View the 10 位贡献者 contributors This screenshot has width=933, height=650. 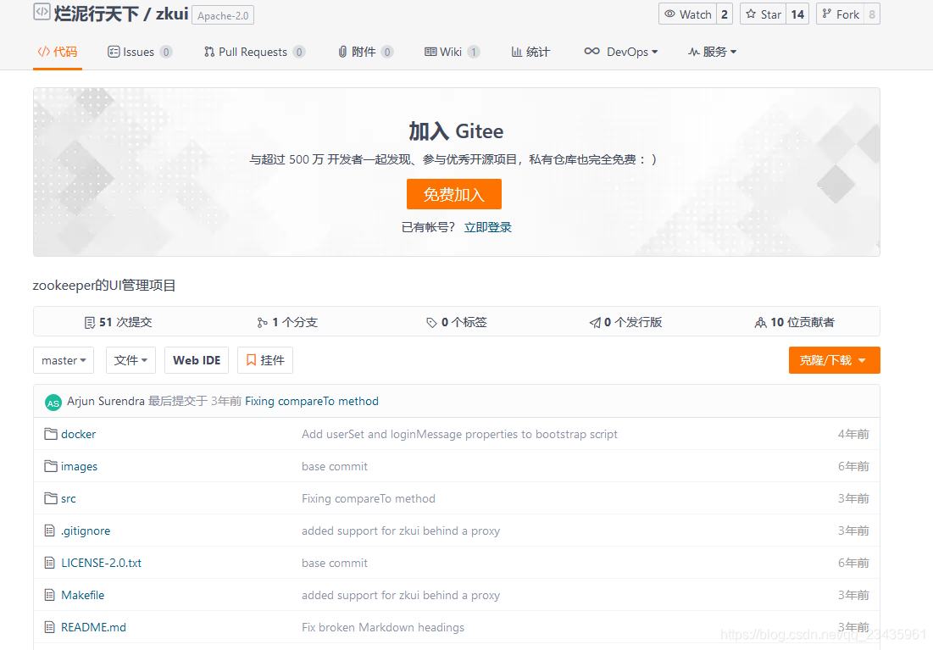[x=794, y=322]
